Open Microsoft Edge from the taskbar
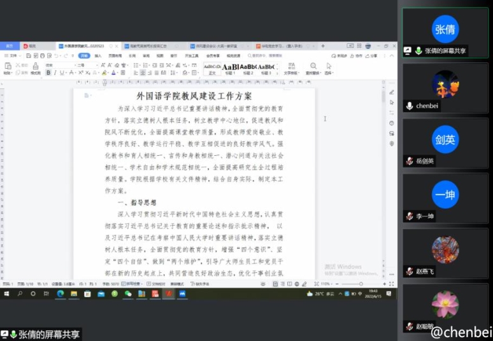Viewport: 493px width, 341px height. pyautogui.click(x=61, y=294)
